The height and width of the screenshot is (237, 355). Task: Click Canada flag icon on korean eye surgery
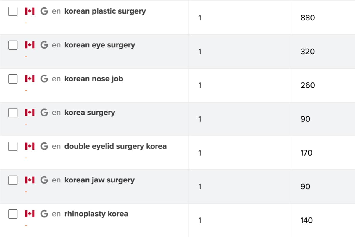(x=30, y=45)
